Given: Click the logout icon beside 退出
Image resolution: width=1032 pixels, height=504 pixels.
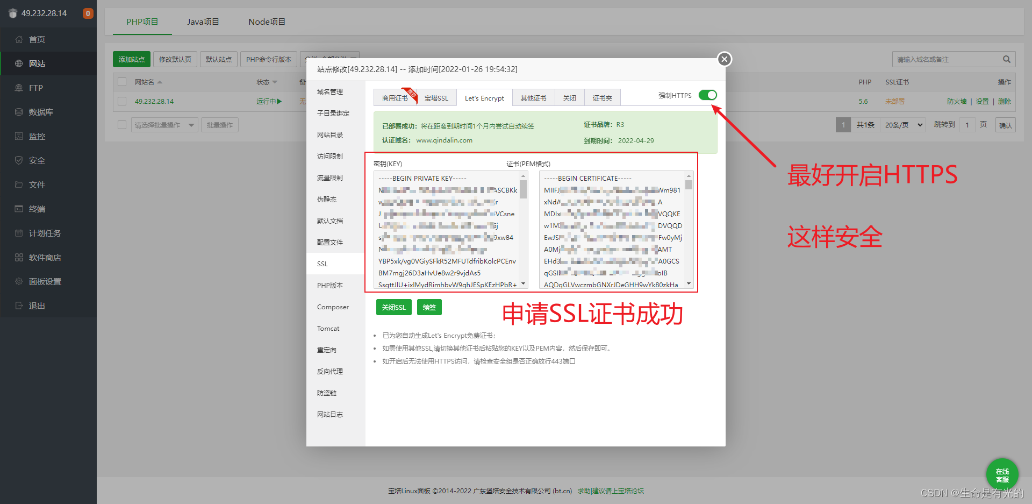Looking at the screenshot, I should coord(19,306).
